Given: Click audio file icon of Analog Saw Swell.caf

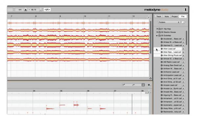Looking at the screenshot, I should point(162,65).
